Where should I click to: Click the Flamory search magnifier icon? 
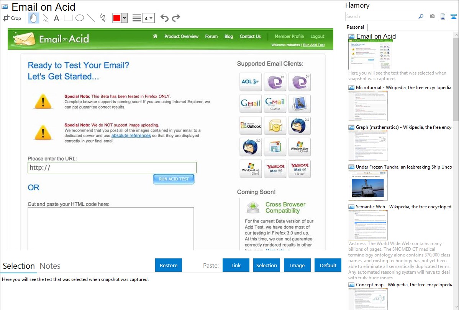[x=421, y=16]
